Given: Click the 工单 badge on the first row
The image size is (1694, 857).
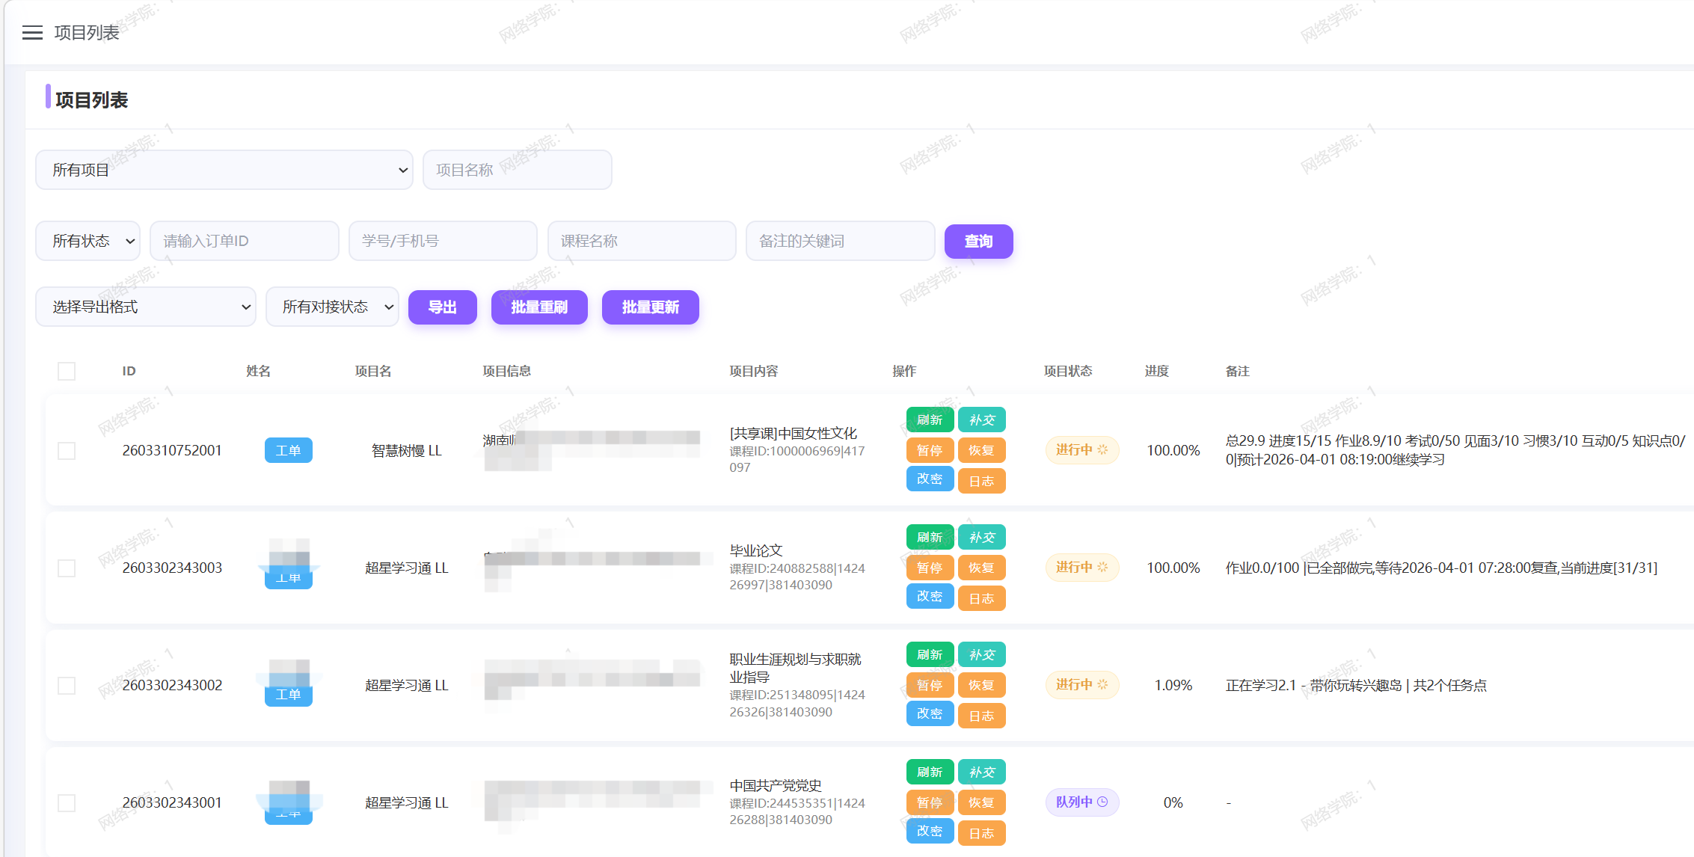Looking at the screenshot, I should tap(289, 450).
